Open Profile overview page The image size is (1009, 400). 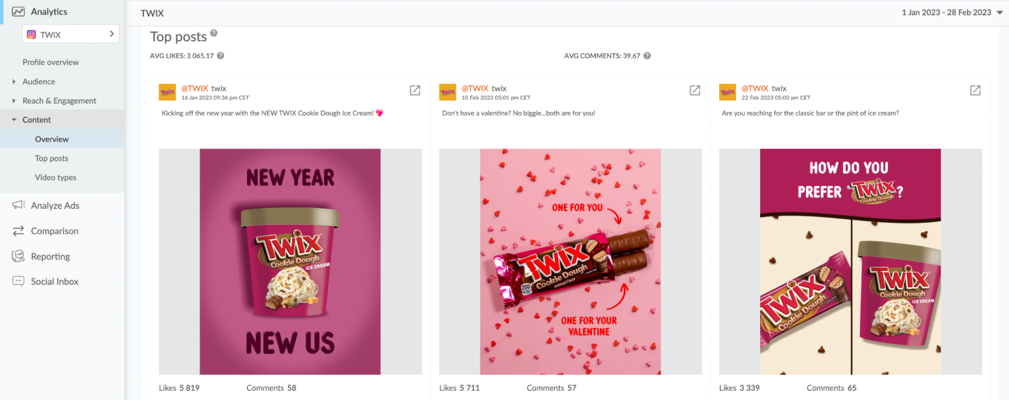(50, 62)
